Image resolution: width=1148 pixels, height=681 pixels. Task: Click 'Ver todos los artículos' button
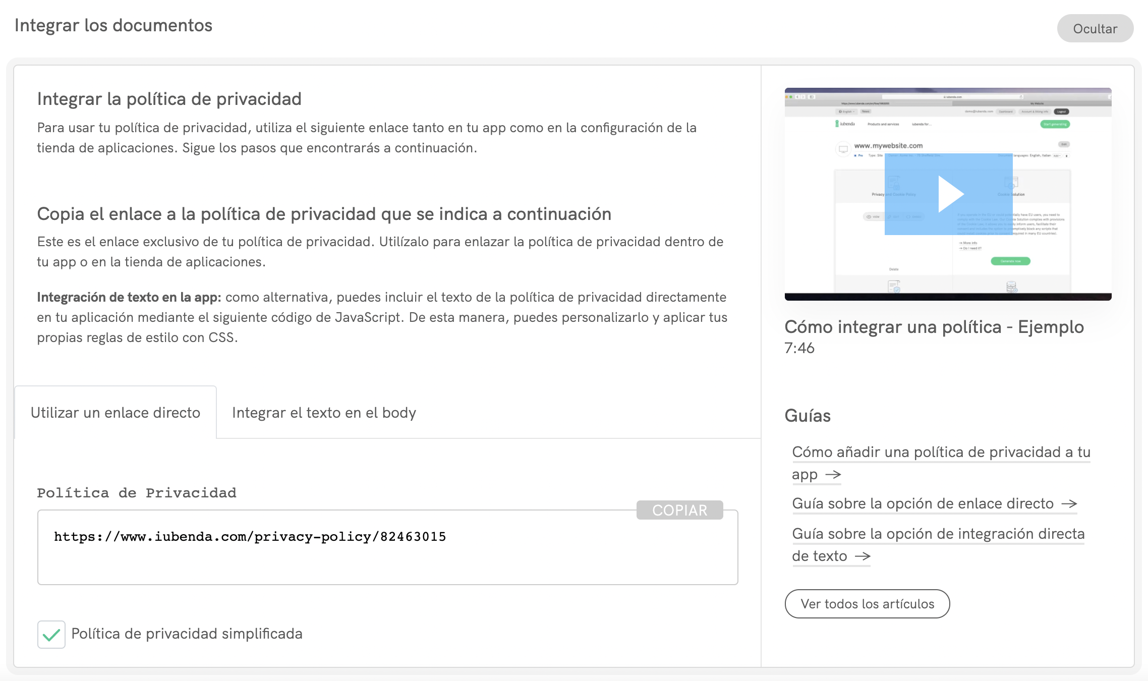click(867, 604)
